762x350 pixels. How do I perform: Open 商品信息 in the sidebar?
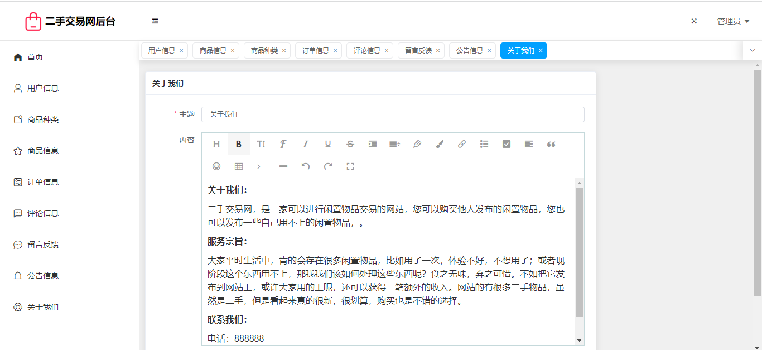coord(43,151)
